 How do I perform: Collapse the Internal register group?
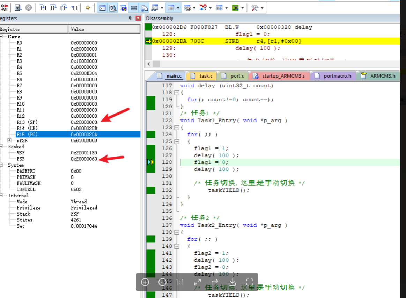point(1,195)
